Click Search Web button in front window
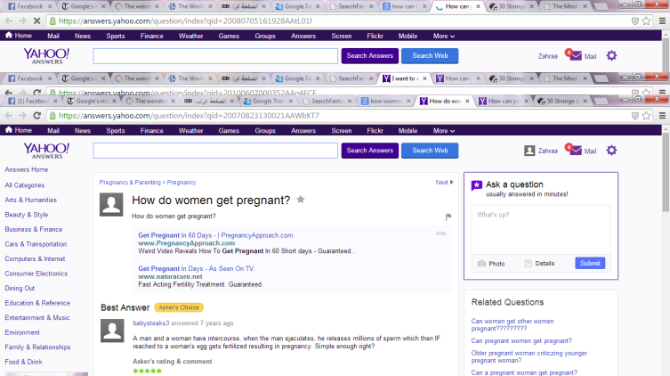The height and width of the screenshot is (376, 670). pos(430,151)
